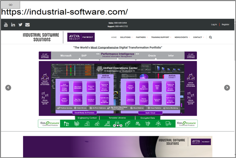Expand the Partners dropdown menu
This screenshot has height=158, width=236.
coord(142,37)
